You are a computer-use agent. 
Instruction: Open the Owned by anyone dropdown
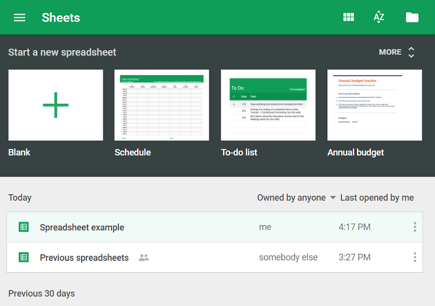pyautogui.click(x=296, y=197)
